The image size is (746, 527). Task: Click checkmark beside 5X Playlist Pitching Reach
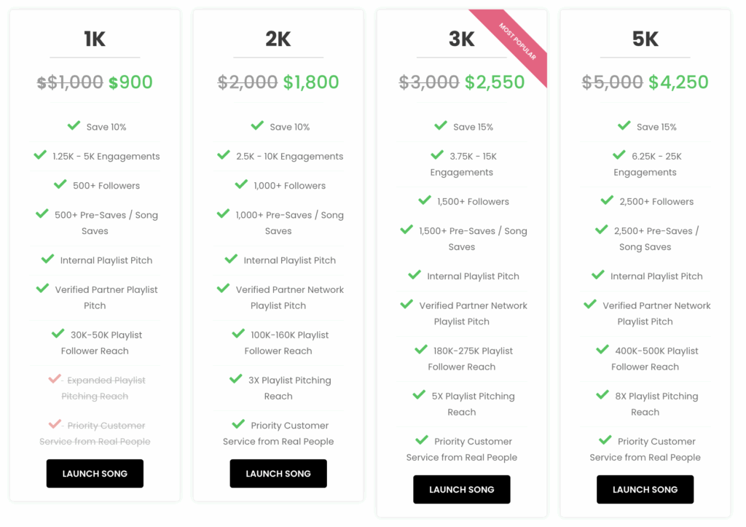pyautogui.click(x=419, y=396)
